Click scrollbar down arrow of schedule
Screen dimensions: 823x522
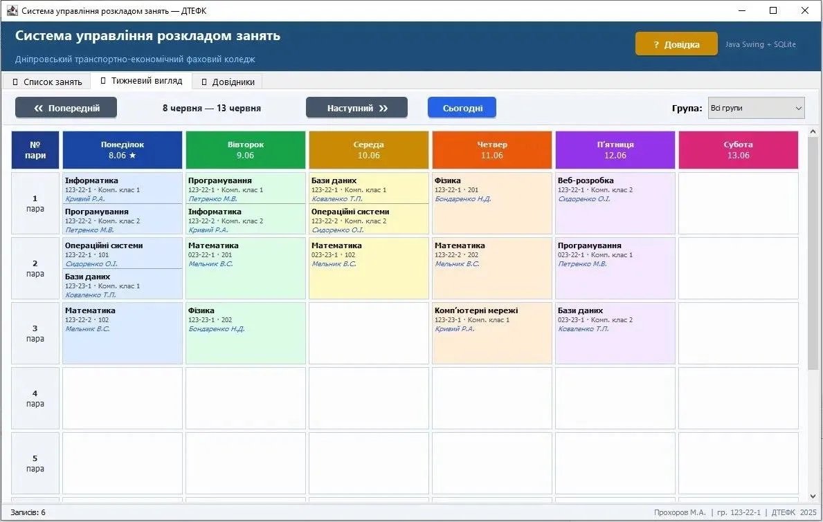coord(813,496)
